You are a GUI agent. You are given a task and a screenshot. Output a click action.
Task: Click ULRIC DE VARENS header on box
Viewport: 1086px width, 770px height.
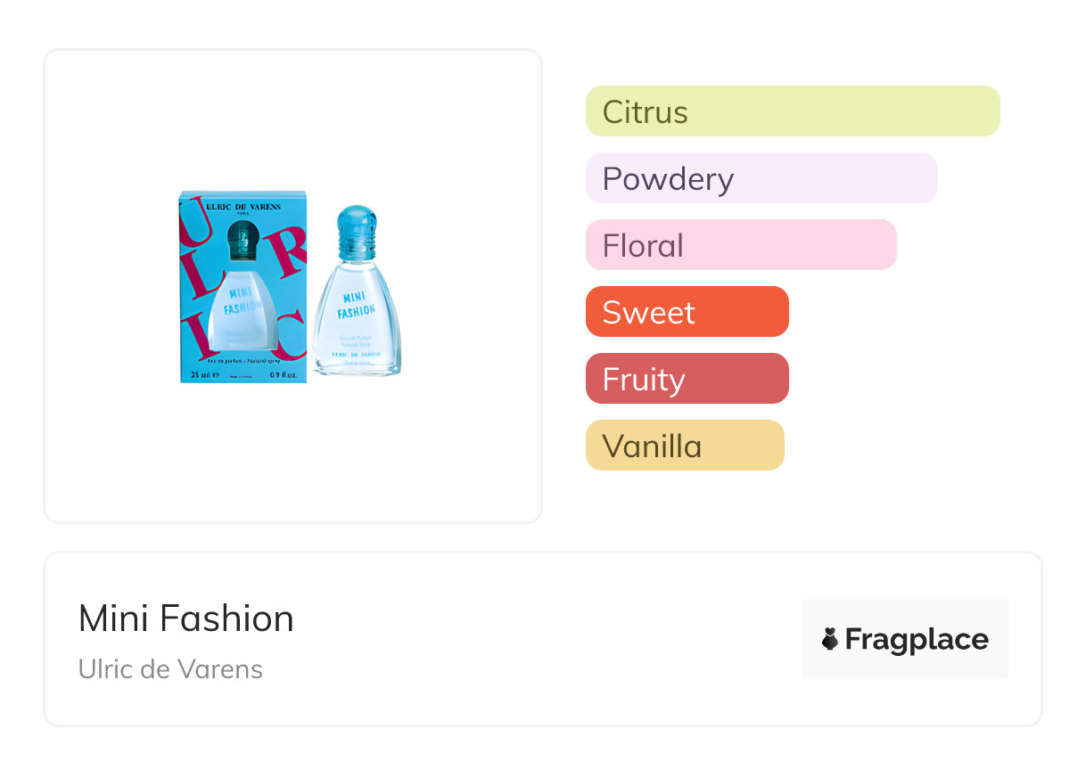[243, 207]
